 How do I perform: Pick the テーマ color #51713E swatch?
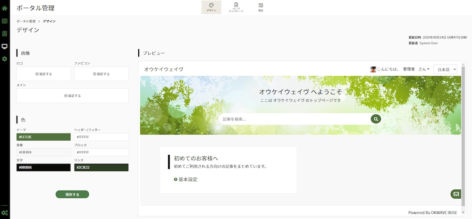[x=43, y=137]
